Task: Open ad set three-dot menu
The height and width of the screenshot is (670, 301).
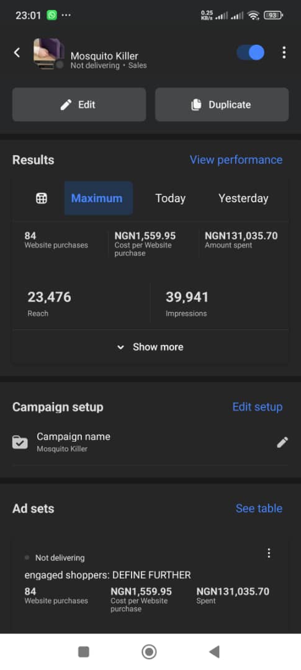Action: point(269,553)
